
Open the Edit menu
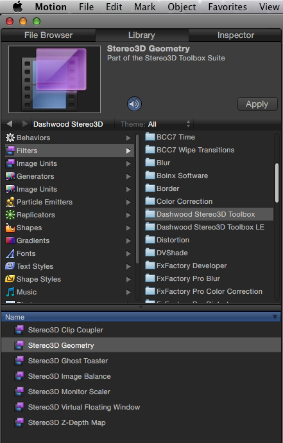click(x=114, y=6)
